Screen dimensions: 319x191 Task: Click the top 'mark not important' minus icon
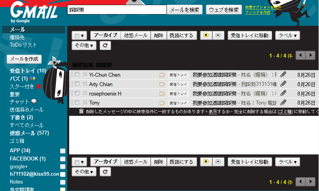click(218, 35)
